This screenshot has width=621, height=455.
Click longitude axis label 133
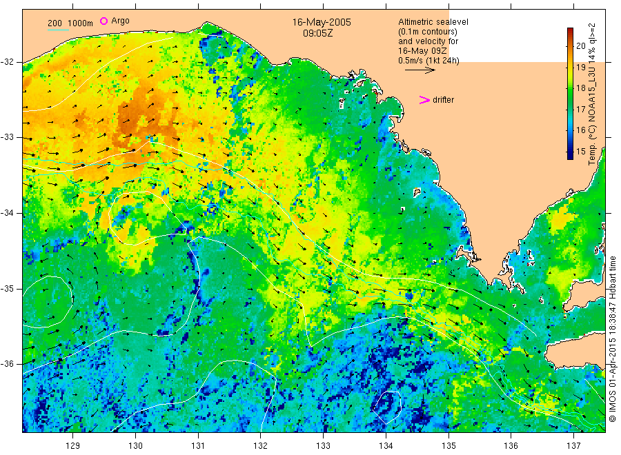pyautogui.click(x=323, y=445)
